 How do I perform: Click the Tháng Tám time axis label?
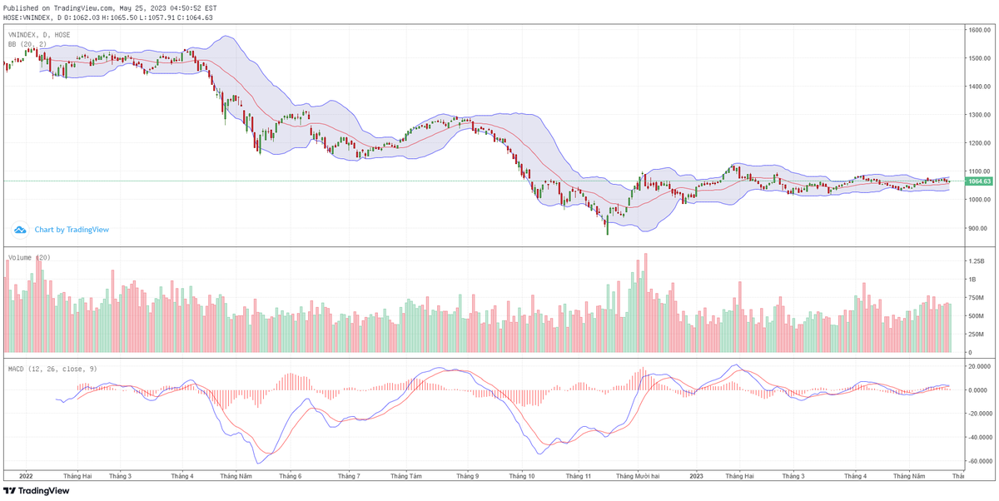point(406,476)
